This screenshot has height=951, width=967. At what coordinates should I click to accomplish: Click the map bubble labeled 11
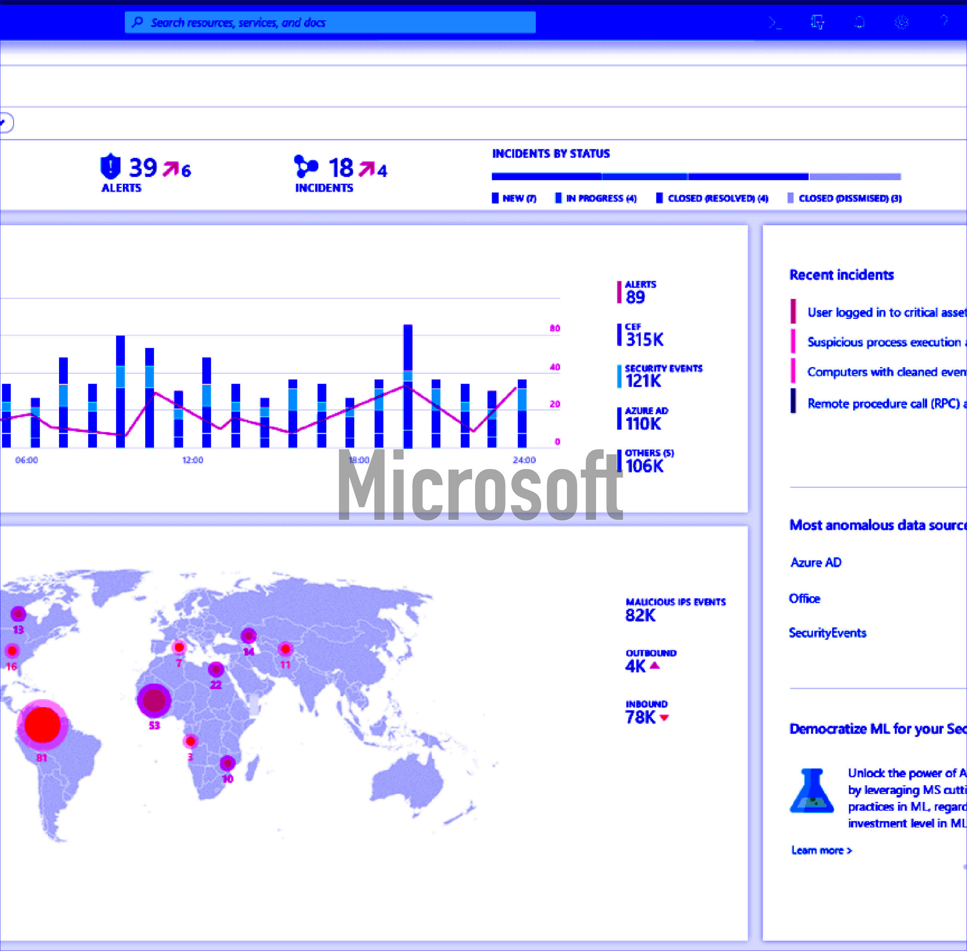coord(285,649)
